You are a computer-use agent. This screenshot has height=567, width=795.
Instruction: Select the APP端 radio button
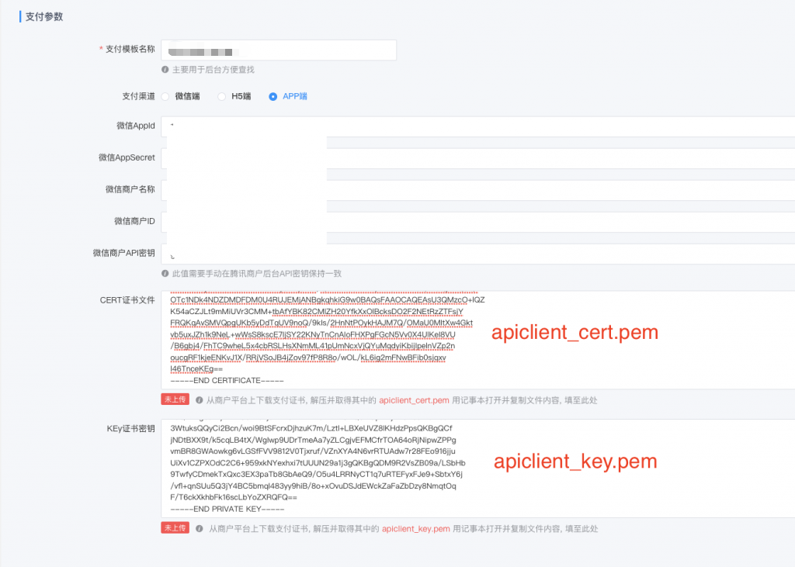[x=273, y=97]
